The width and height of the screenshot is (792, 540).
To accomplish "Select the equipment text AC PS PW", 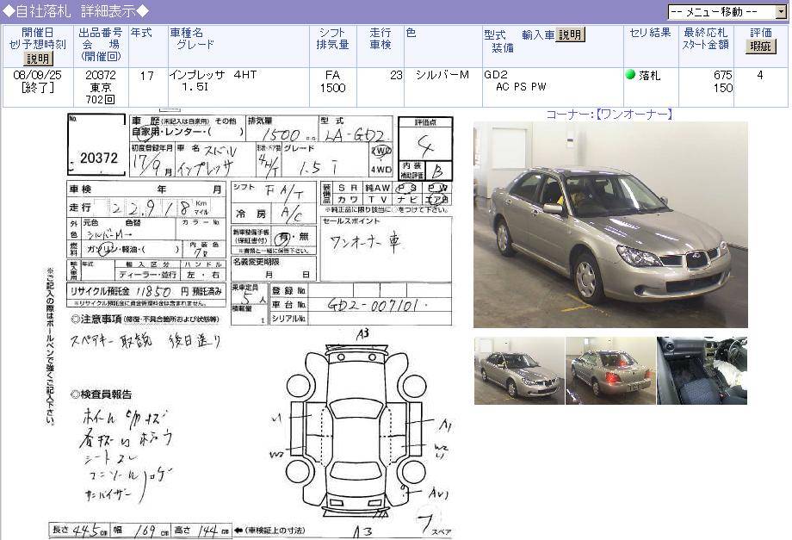I will tap(521, 87).
